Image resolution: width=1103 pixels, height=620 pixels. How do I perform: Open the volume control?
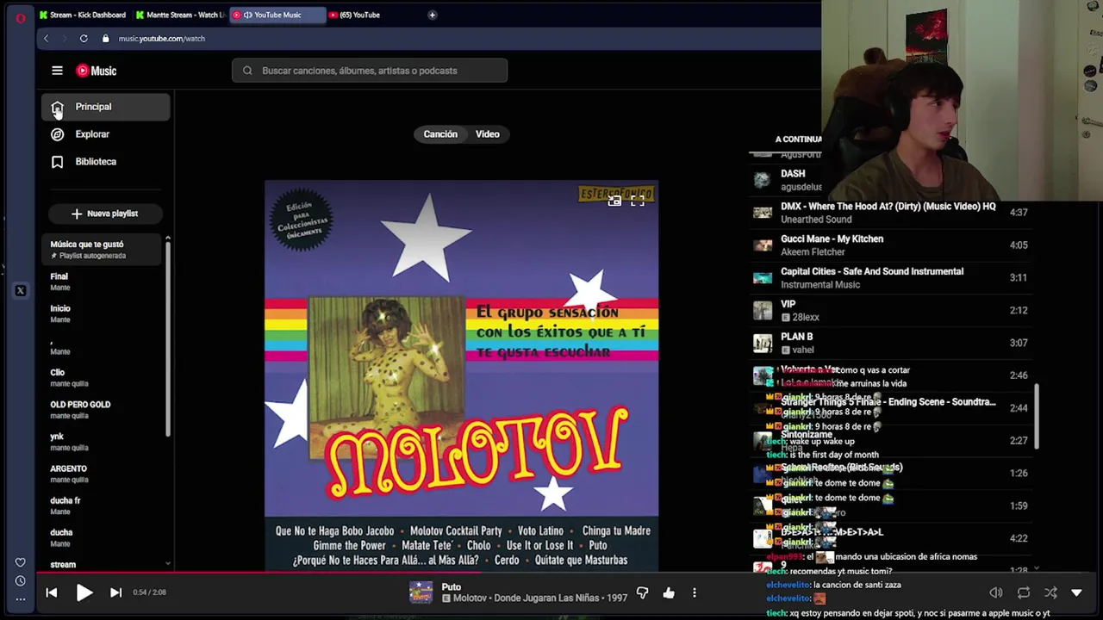(996, 592)
